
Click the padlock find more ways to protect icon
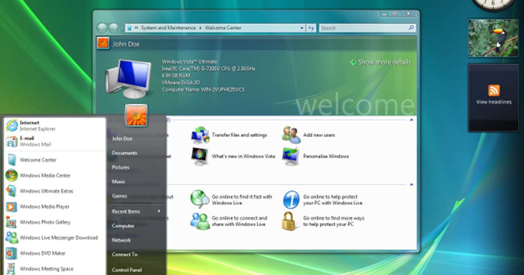(290, 221)
